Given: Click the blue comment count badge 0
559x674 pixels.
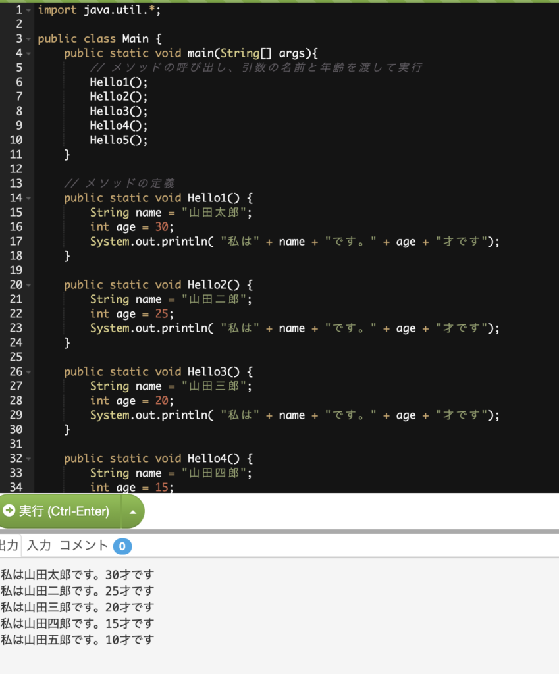Looking at the screenshot, I should point(122,546).
